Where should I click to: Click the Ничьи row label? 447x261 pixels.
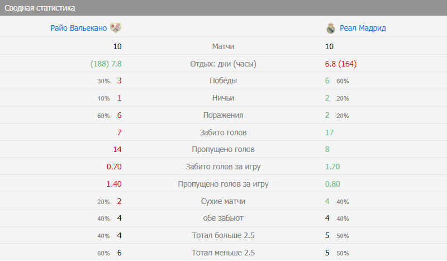[x=223, y=98]
